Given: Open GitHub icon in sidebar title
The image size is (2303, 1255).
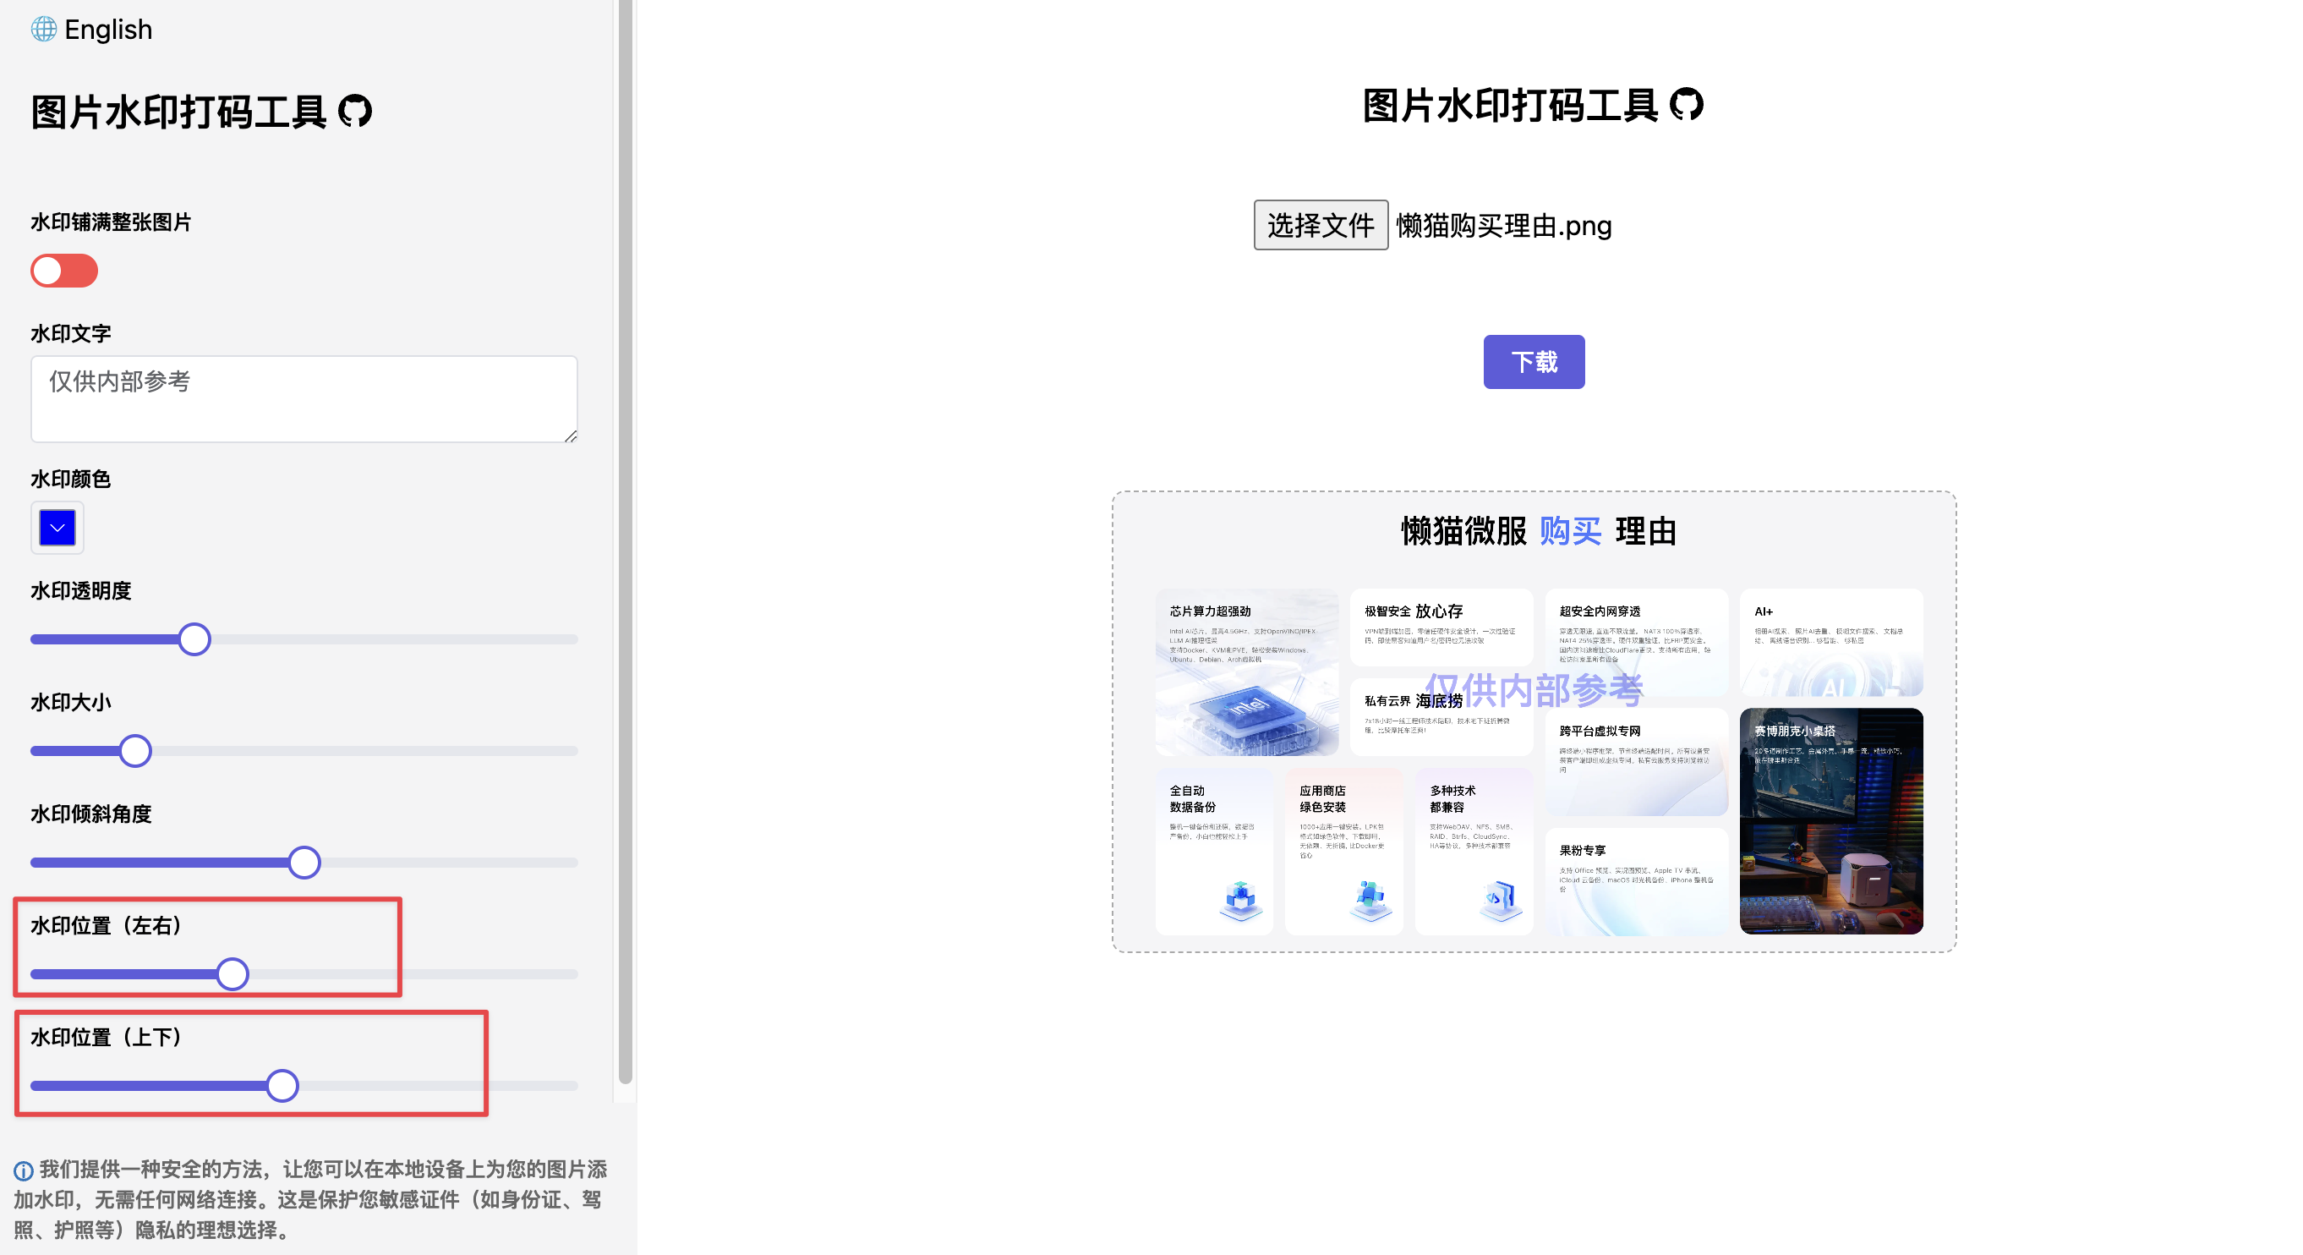Looking at the screenshot, I should [355, 112].
